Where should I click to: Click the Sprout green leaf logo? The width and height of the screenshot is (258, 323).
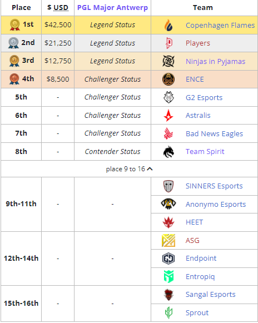[x=168, y=312]
